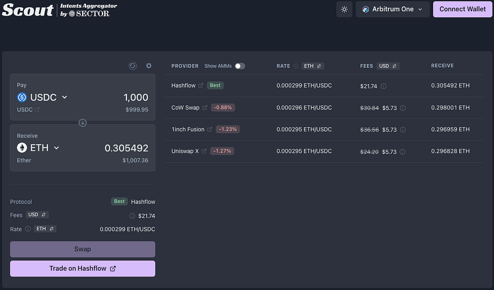The width and height of the screenshot is (494, 290).
Task: Click the 0.305492 ETH value in Hashflow row
Action: coord(450,86)
